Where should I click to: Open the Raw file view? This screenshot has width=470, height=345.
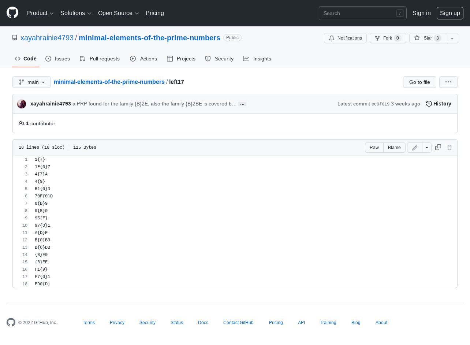(x=374, y=148)
